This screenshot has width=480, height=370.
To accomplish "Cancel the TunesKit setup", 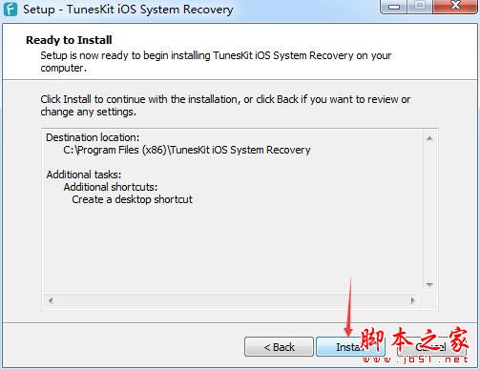I will click(431, 347).
